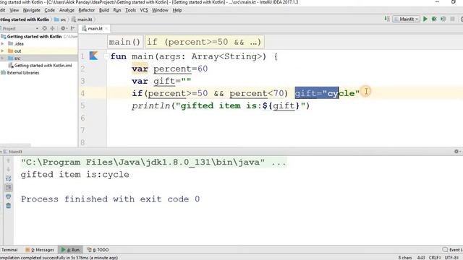This screenshot has height=260, width=463.
Task: Expand the src folder arrow
Action: click(3, 58)
